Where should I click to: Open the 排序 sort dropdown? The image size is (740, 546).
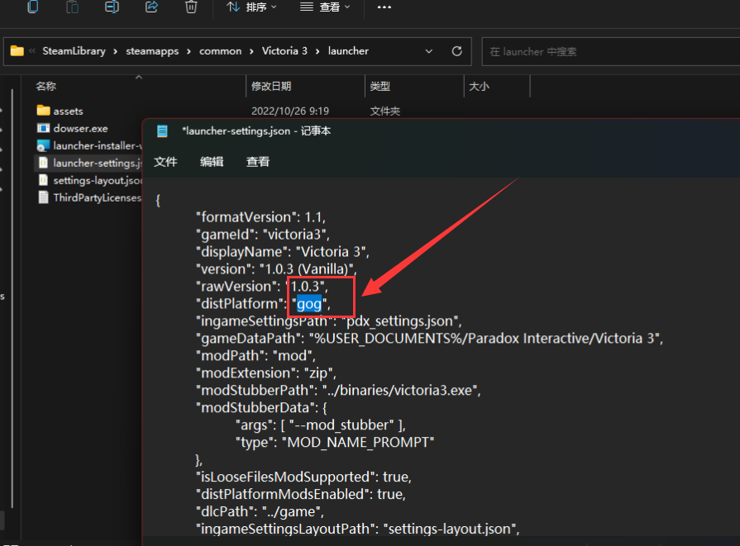click(x=251, y=7)
